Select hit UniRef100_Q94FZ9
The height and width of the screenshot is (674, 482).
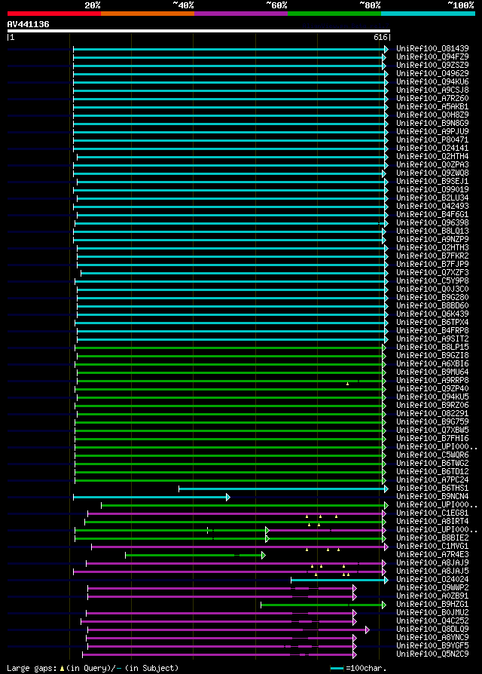432,57
